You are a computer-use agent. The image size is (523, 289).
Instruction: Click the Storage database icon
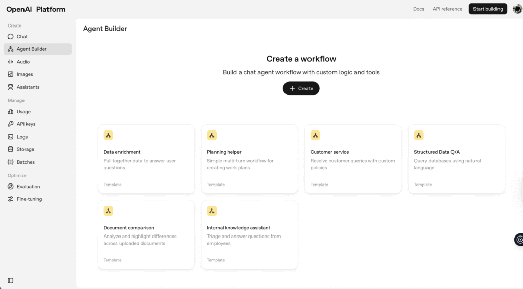[11, 149]
